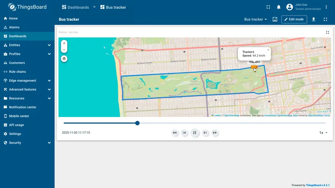Open the notifications bell
The image size is (335, 188).
tap(278, 7)
